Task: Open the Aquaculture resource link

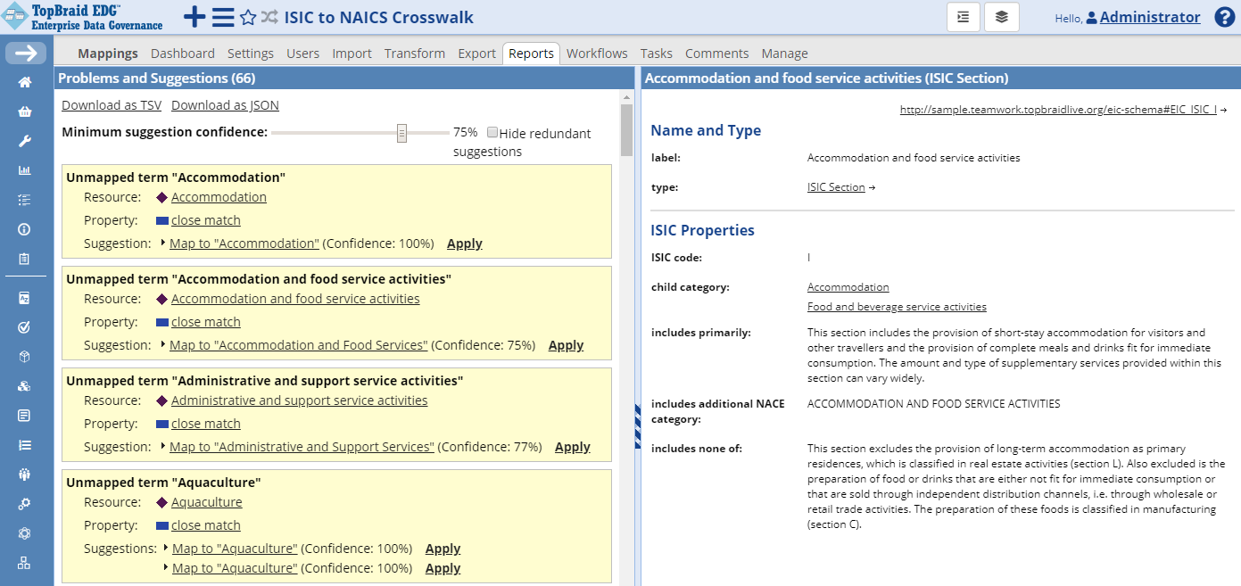Action: click(x=207, y=502)
